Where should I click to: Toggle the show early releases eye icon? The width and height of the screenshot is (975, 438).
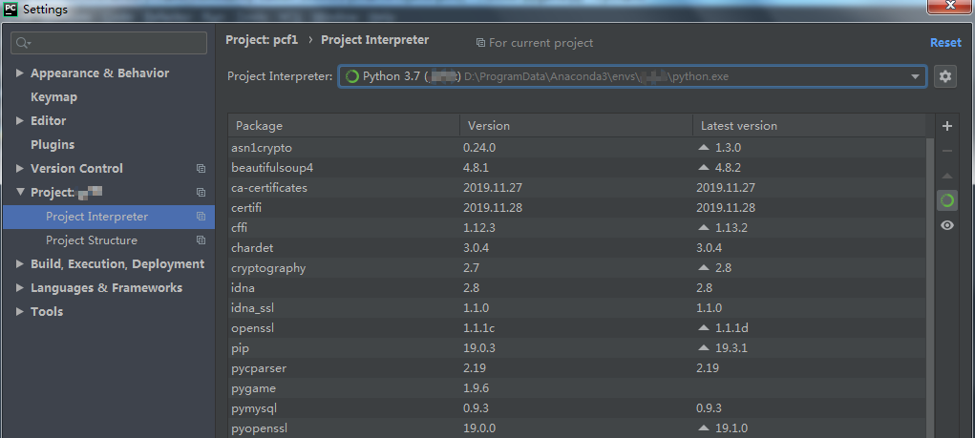(x=946, y=225)
